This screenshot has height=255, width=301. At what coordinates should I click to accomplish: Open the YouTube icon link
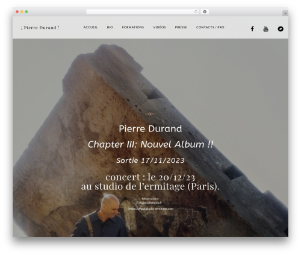coord(265,29)
